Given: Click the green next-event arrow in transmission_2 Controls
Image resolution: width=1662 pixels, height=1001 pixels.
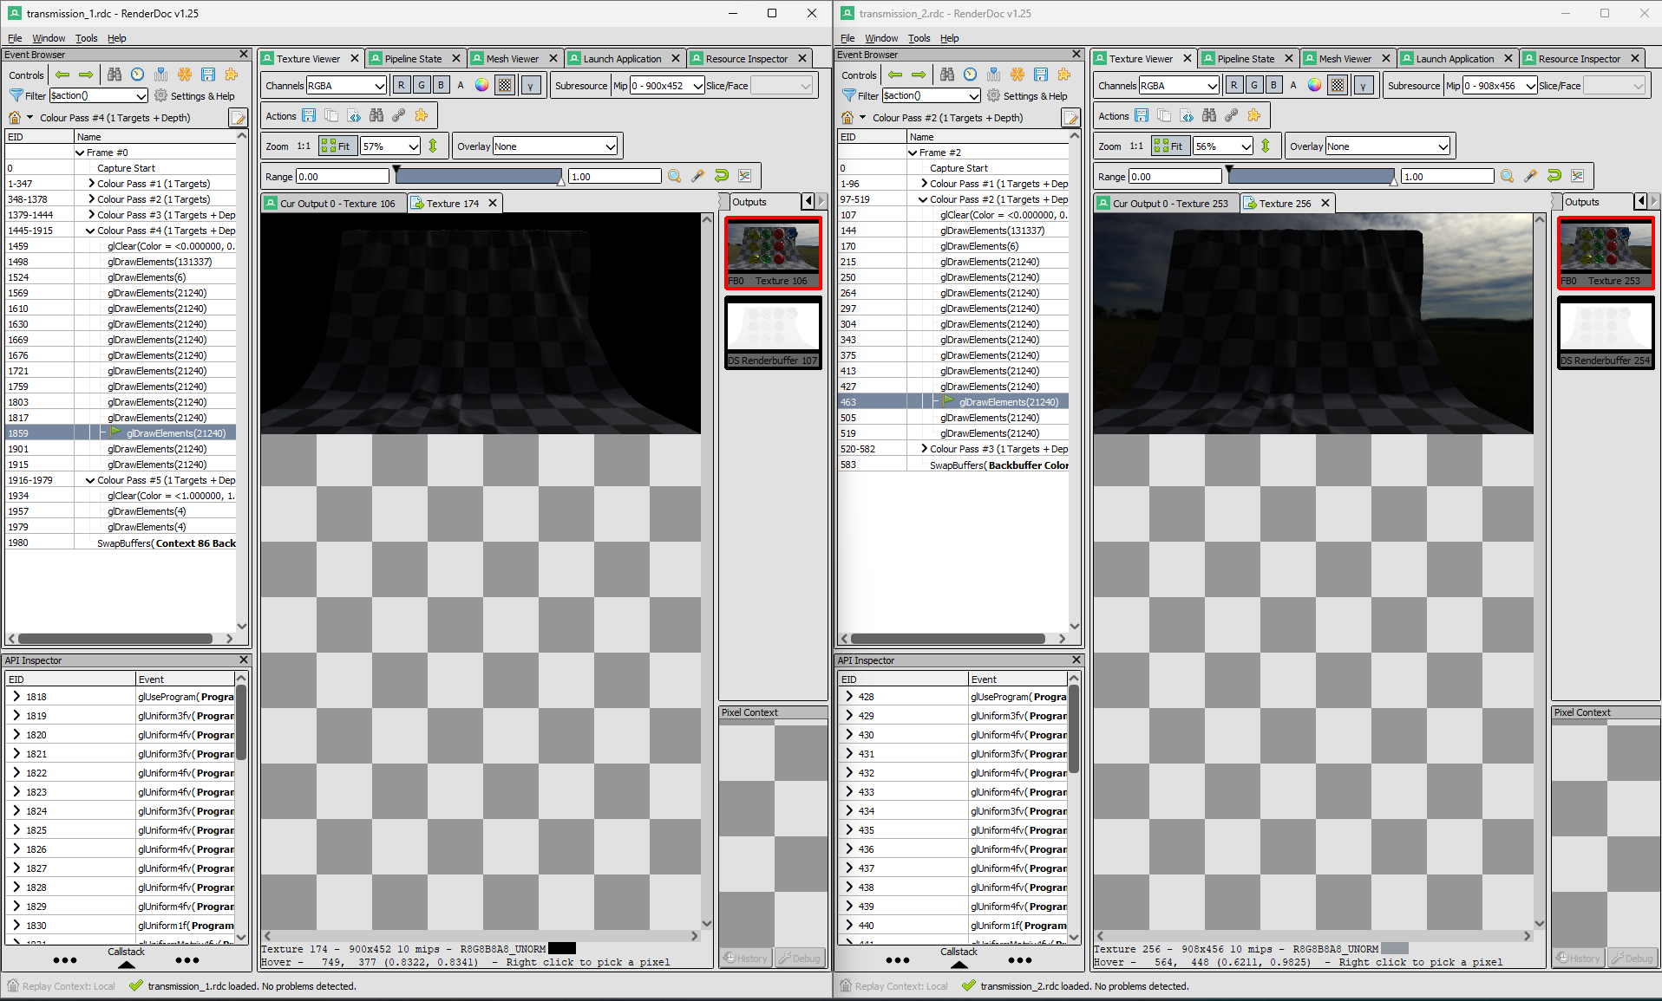Looking at the screenshot, I should click(919, 75).
